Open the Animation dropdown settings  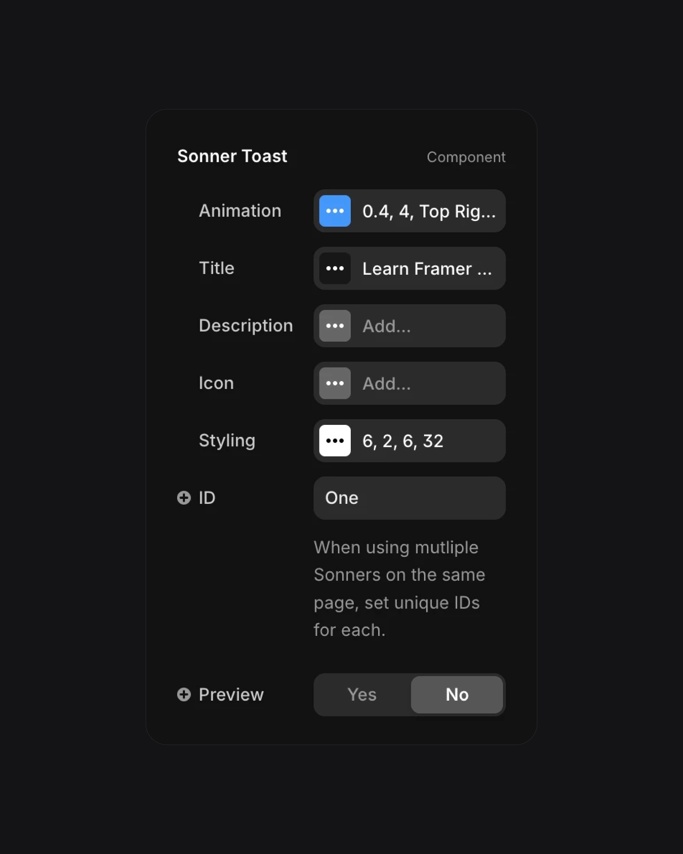(x=334, y=211)
